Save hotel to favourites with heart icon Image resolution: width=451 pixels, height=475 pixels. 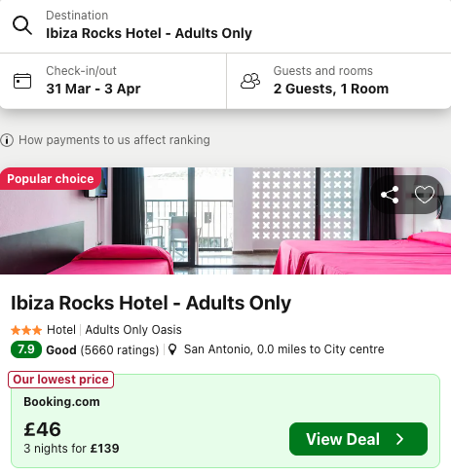coord(425,195)
